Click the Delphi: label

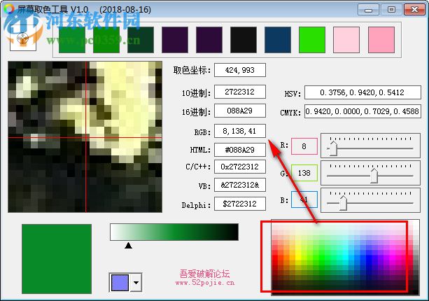pos(196,205)
